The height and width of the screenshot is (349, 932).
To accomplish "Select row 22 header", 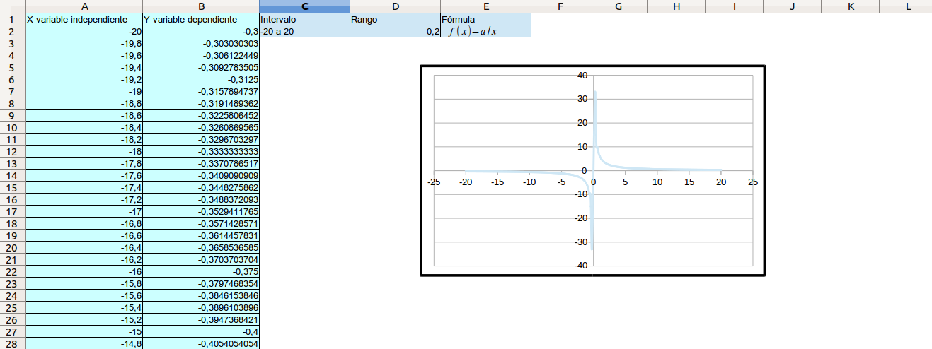I will 12,271.
